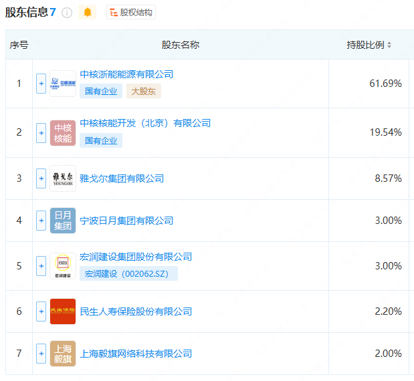This screenshot has height=381, width=414.
Task: Expand row for 中核浙能能源有限公司
Action: pyautogui.click(x=41, y=84)
